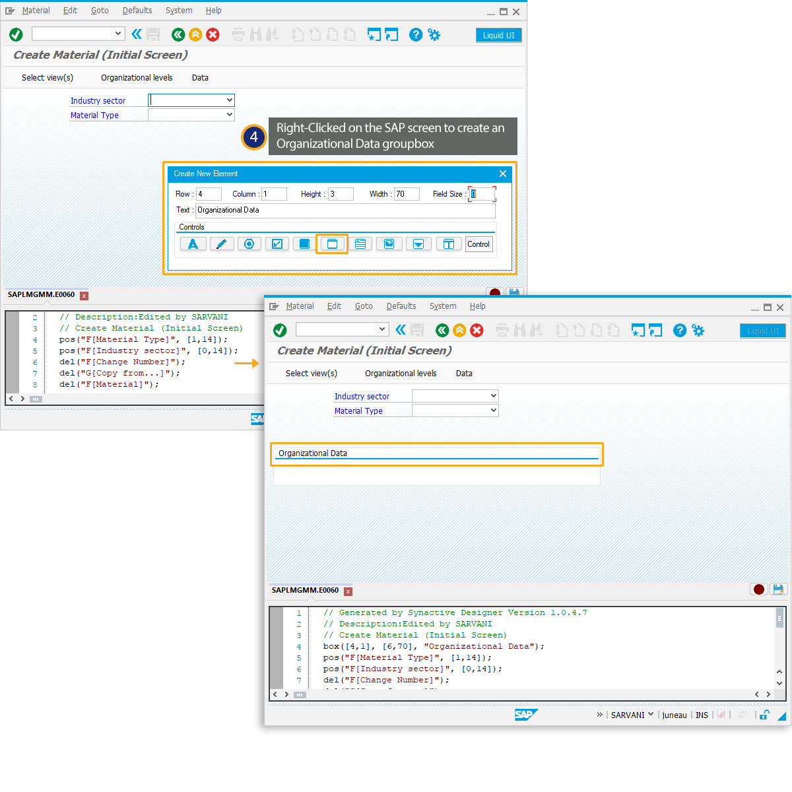Click the orange Exit icon in back window
Image resolution: width=792 pixels, height=792 pixels.
195,34
